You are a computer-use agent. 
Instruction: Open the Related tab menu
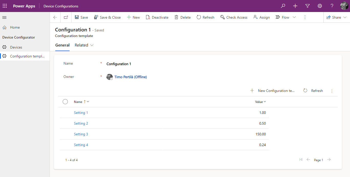tap(84, 45)
